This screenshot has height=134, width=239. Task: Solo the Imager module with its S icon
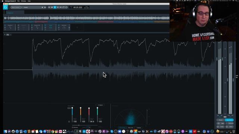point(45,28)
